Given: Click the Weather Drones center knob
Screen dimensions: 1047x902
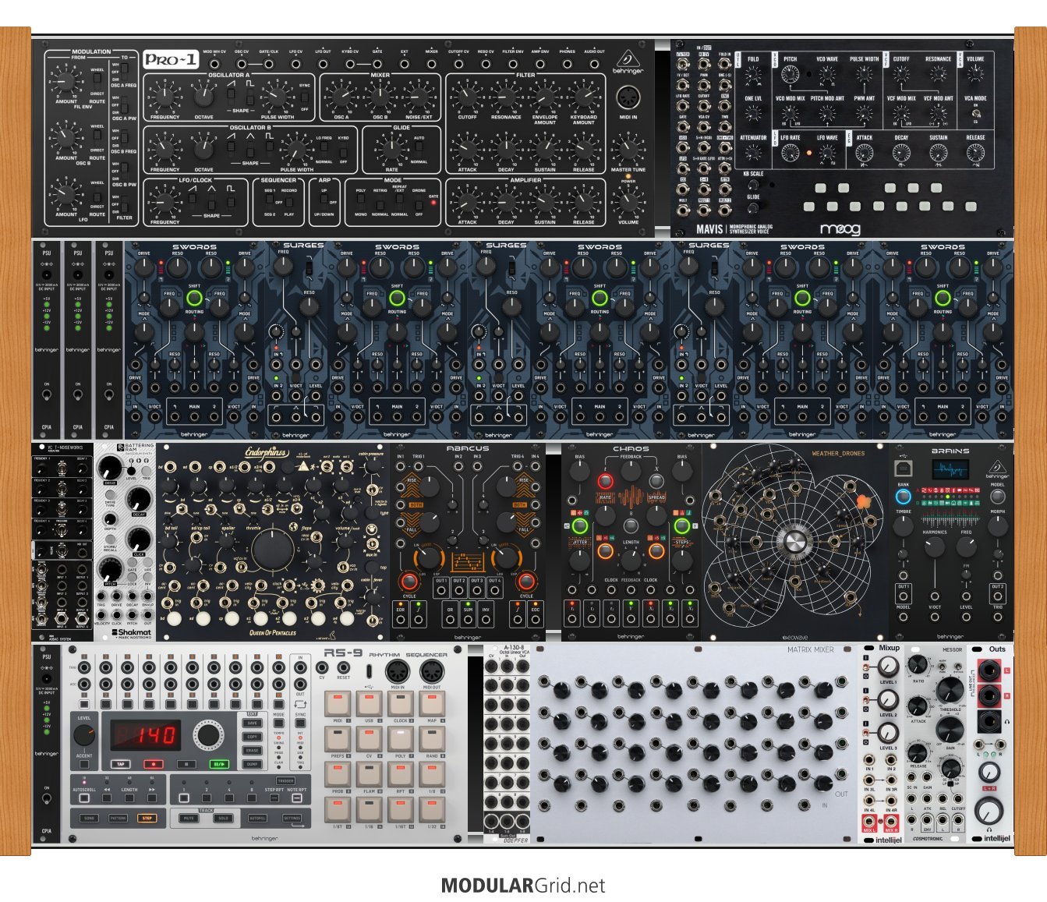Looking at the screenshot, I should 794,542.
